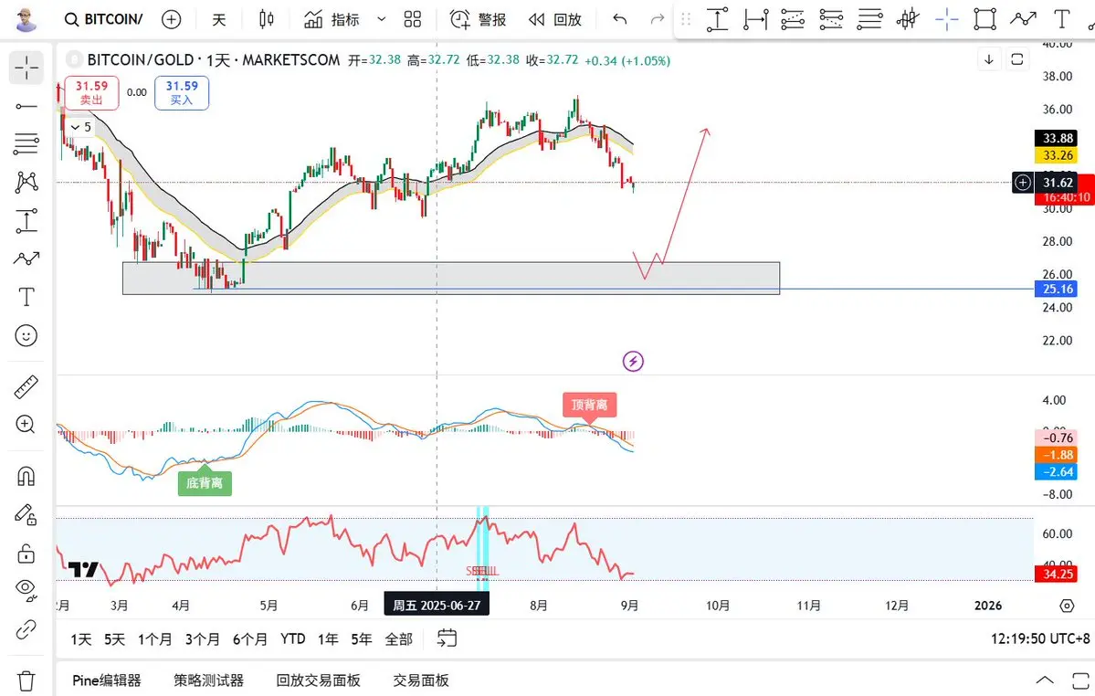
Task: Create a 警报 price alert
Action: tap(478, 19)
